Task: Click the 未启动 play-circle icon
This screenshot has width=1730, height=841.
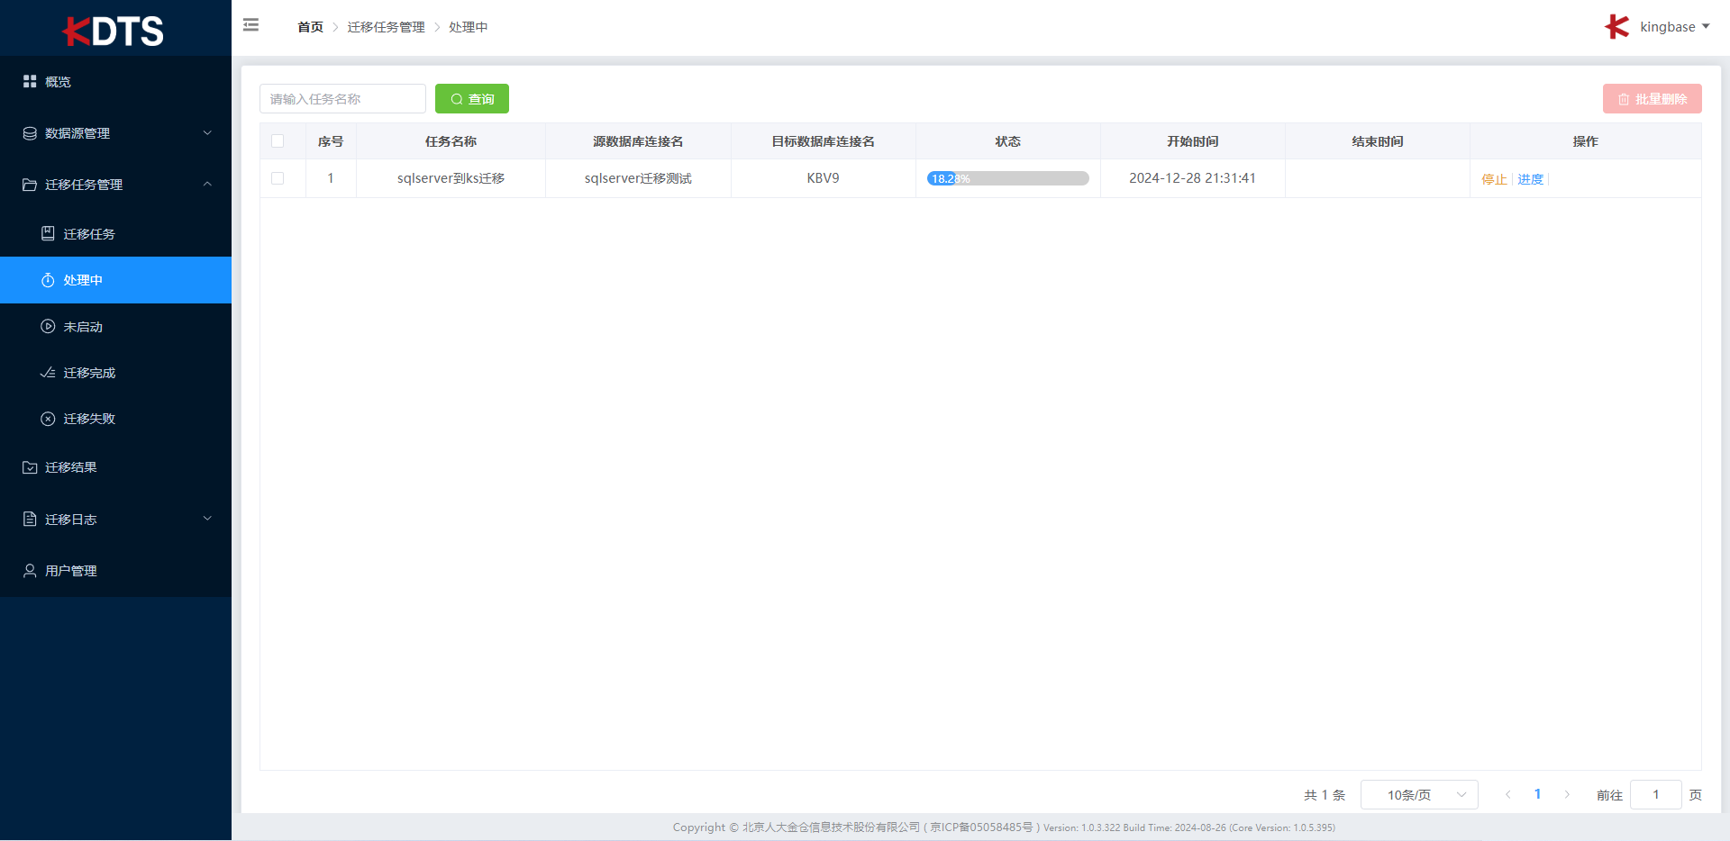Action: 48,326
